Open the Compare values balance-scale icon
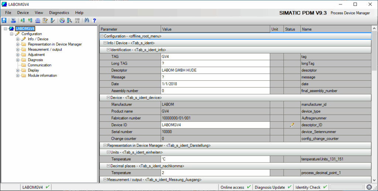The image size is (378, 191). click(38, 20)
